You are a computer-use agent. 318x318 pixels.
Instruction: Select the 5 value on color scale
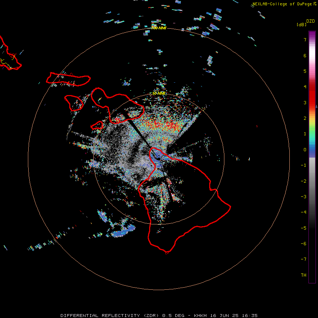pyautogui.click(x=305, y=71)
